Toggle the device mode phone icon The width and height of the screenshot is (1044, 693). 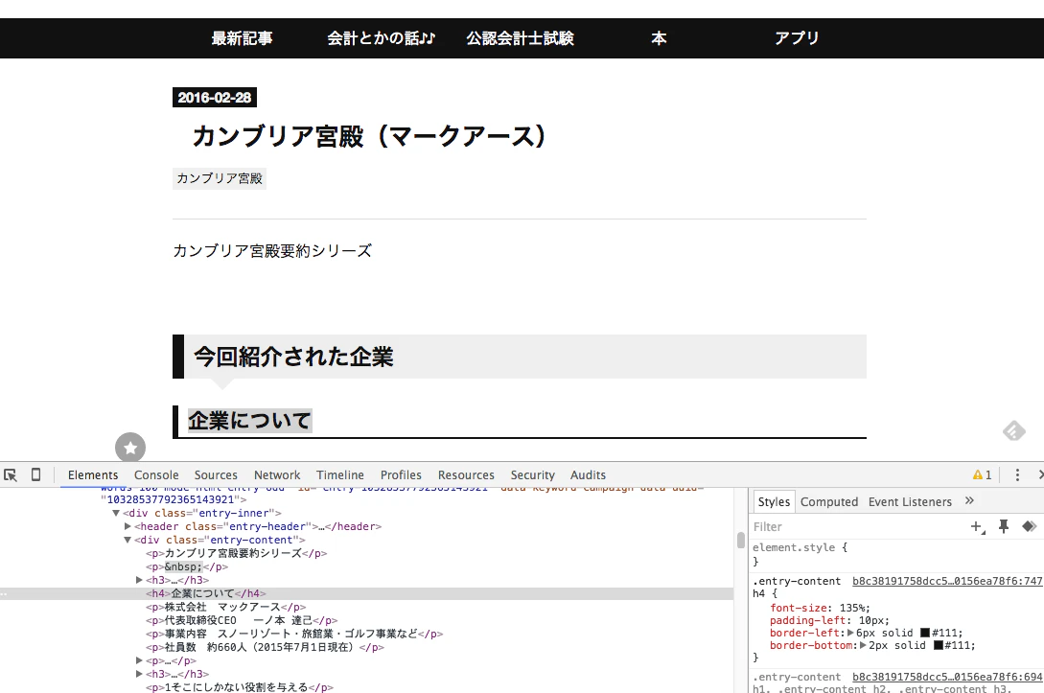[36, 474]
